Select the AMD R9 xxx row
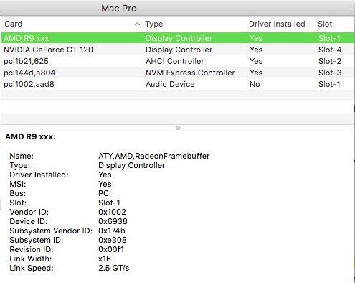355x283 pixels. 178,38
